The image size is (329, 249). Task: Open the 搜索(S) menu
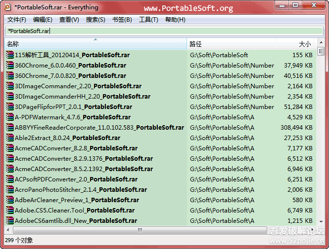[95, 20]
